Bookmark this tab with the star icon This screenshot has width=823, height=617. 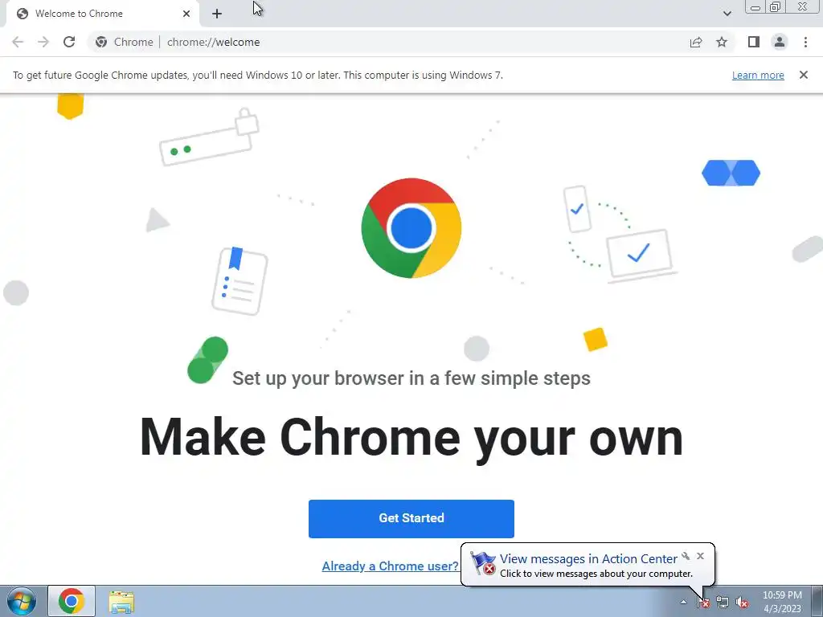click(x=722, y=42)
